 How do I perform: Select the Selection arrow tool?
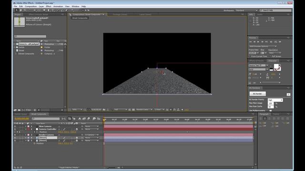[17, 10]
